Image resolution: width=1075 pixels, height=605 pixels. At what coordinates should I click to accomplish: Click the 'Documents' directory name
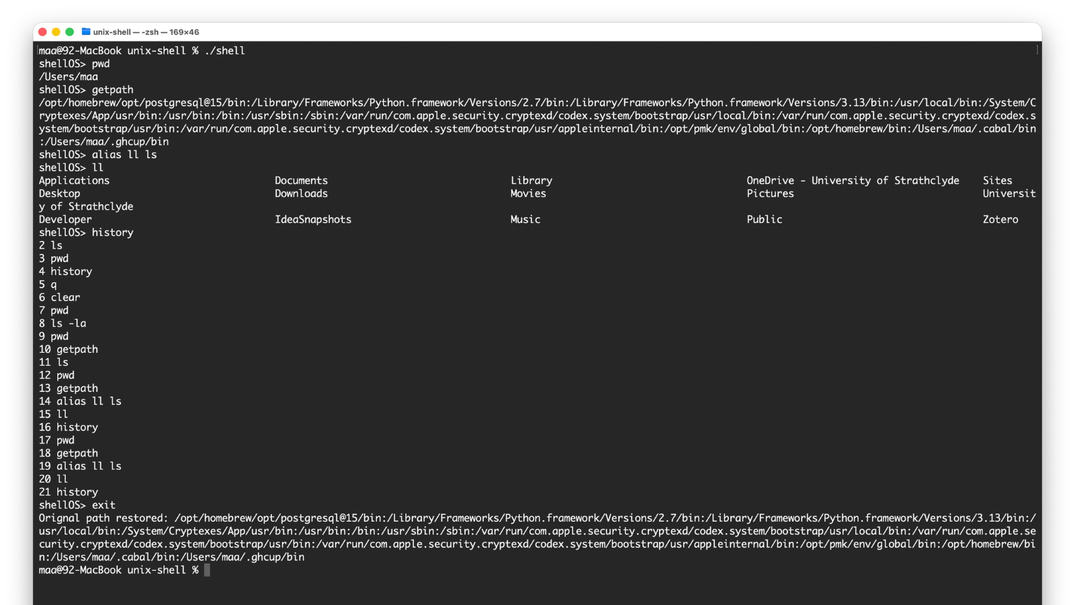[x=301, y=180]
